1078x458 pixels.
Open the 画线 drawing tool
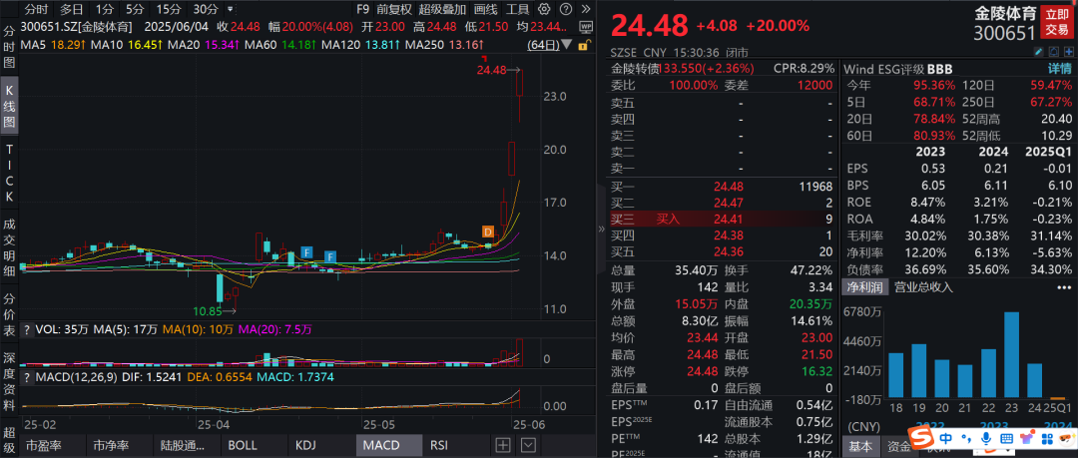486,9
